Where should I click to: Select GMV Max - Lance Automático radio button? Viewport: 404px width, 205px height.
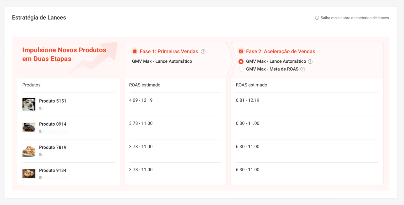[241, 61]
